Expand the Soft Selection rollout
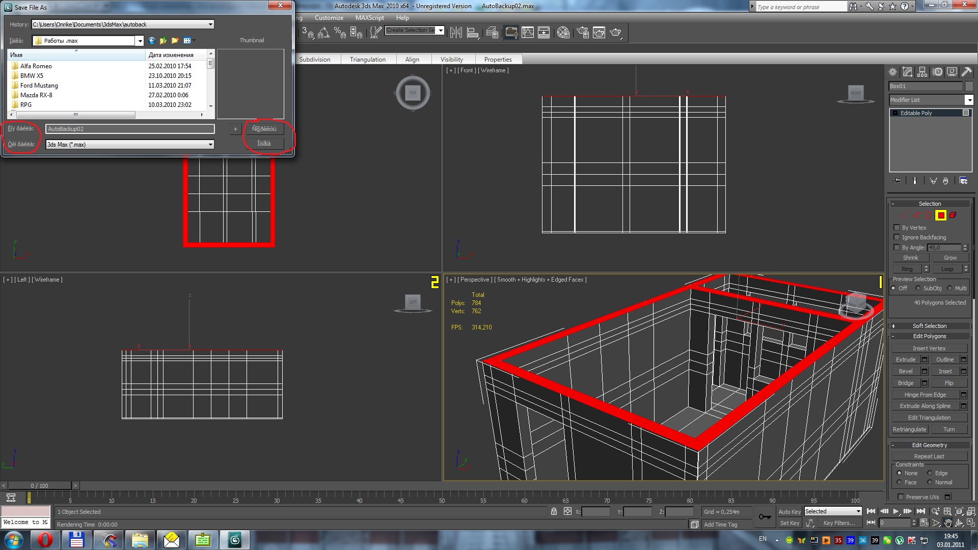Viewport: 978px width, 550px height. (x=929, y=326)
